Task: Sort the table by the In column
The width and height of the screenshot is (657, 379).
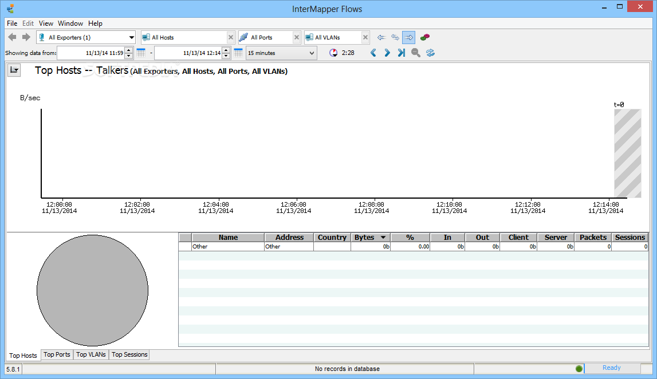Action: point(447,238)
